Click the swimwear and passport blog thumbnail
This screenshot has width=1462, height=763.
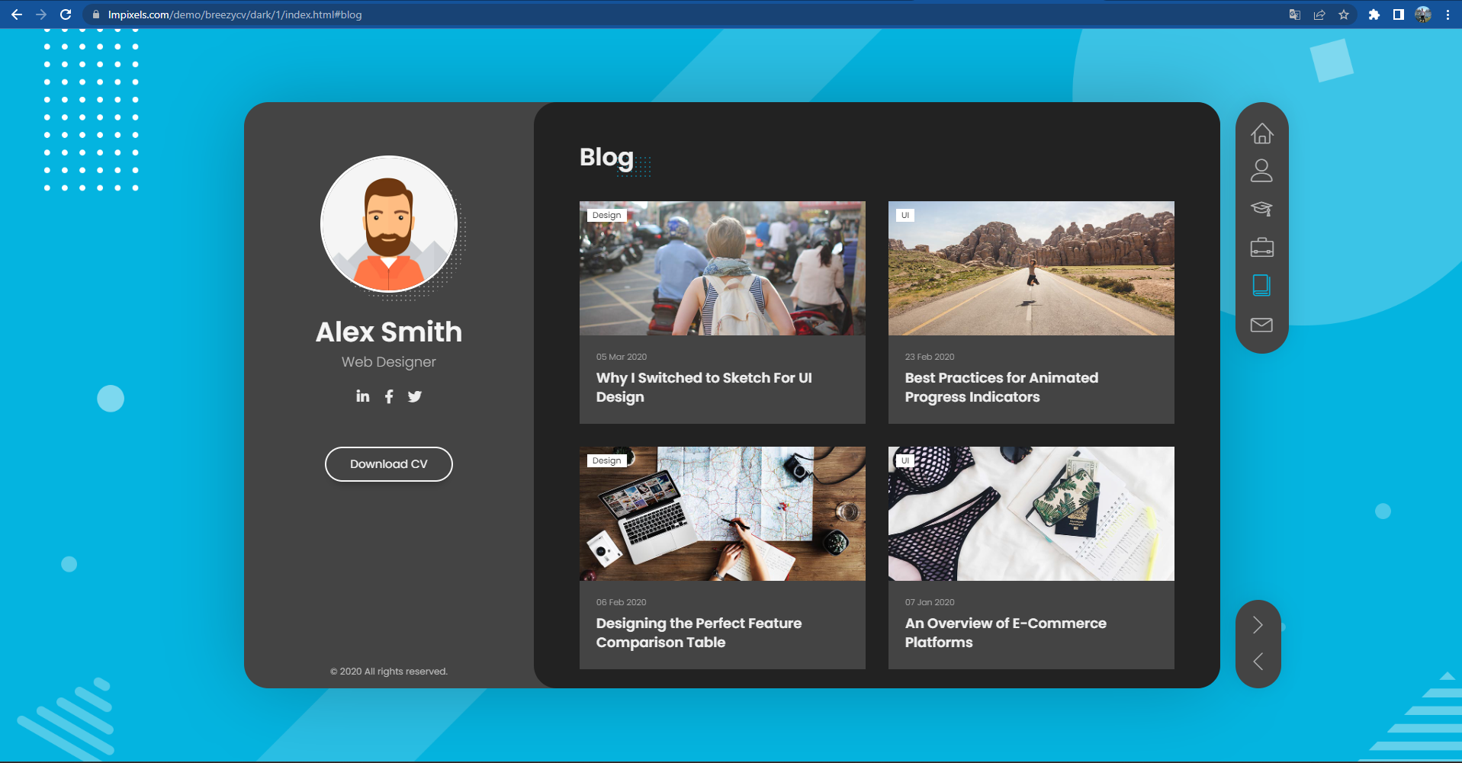coord(1031,514)
